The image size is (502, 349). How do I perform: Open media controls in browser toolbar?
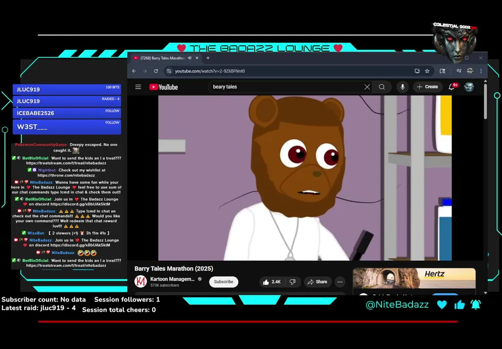(459, 71)
